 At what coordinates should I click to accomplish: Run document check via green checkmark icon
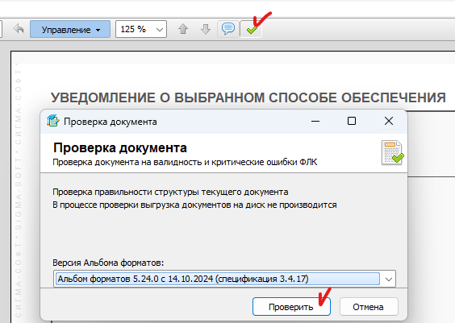coord(251,29)
